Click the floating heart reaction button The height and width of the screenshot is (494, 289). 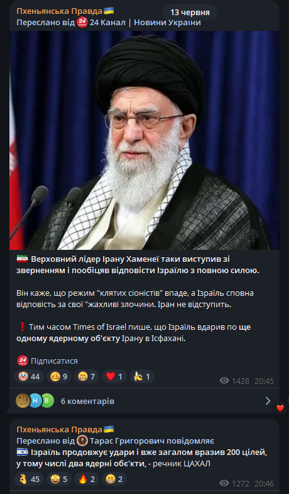[x=280, y=408]
